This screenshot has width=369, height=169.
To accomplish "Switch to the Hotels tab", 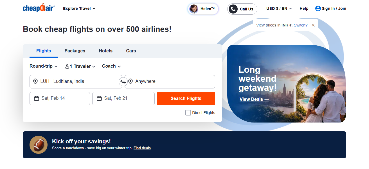I will 105,51.
